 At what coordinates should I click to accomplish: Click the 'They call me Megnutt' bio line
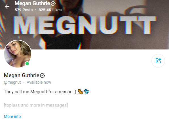[x=40, y=92]
